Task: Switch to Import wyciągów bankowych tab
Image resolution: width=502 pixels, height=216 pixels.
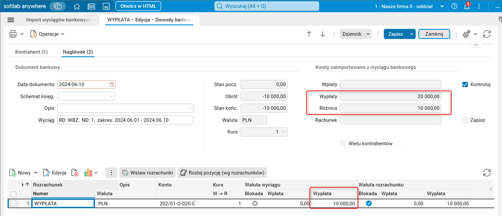Action: click(59, 20)
